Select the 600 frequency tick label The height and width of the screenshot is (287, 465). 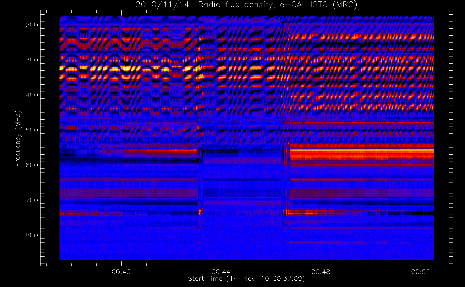32,165
